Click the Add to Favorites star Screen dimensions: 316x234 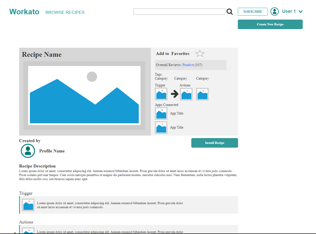pos(200,53)
